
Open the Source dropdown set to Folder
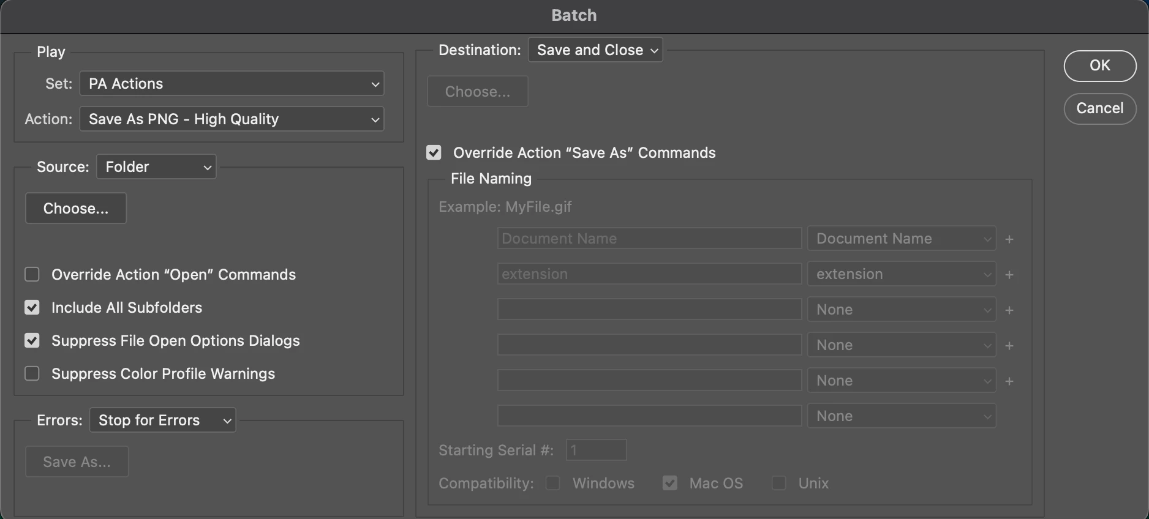tap(156, 167)
